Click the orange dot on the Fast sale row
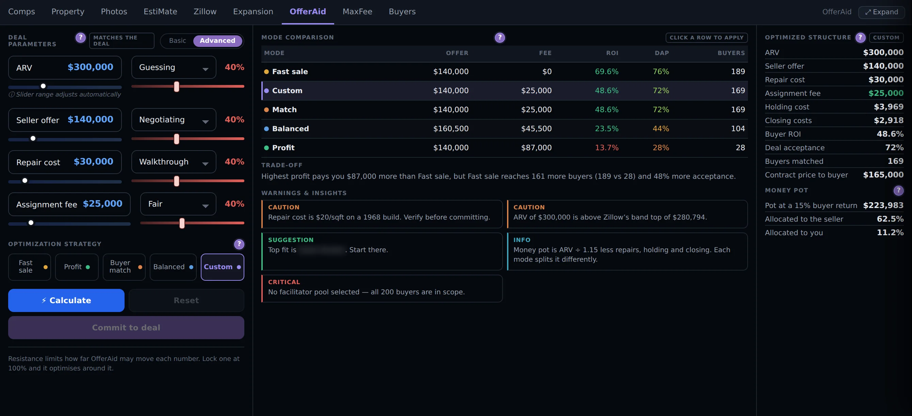 [266, 72]
